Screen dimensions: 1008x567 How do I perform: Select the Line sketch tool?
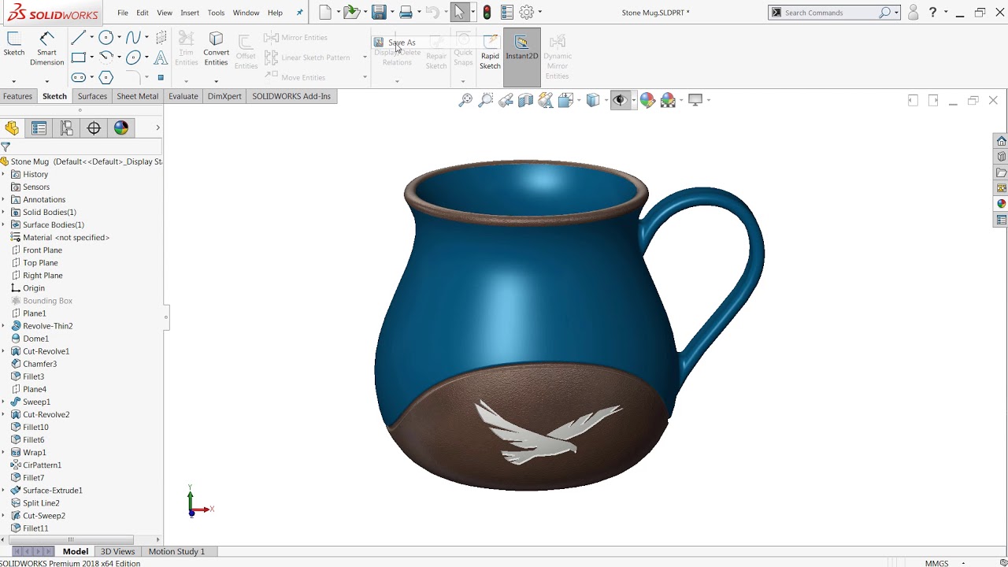(79, 37)
